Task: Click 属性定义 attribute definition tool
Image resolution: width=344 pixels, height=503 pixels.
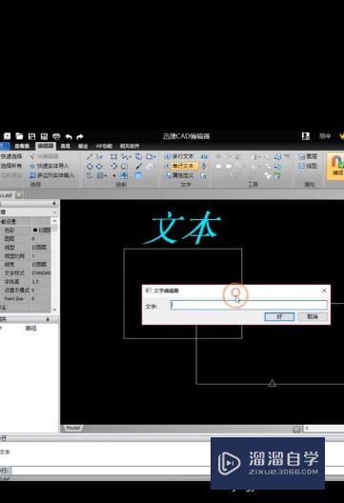Action: coord(179,175)
